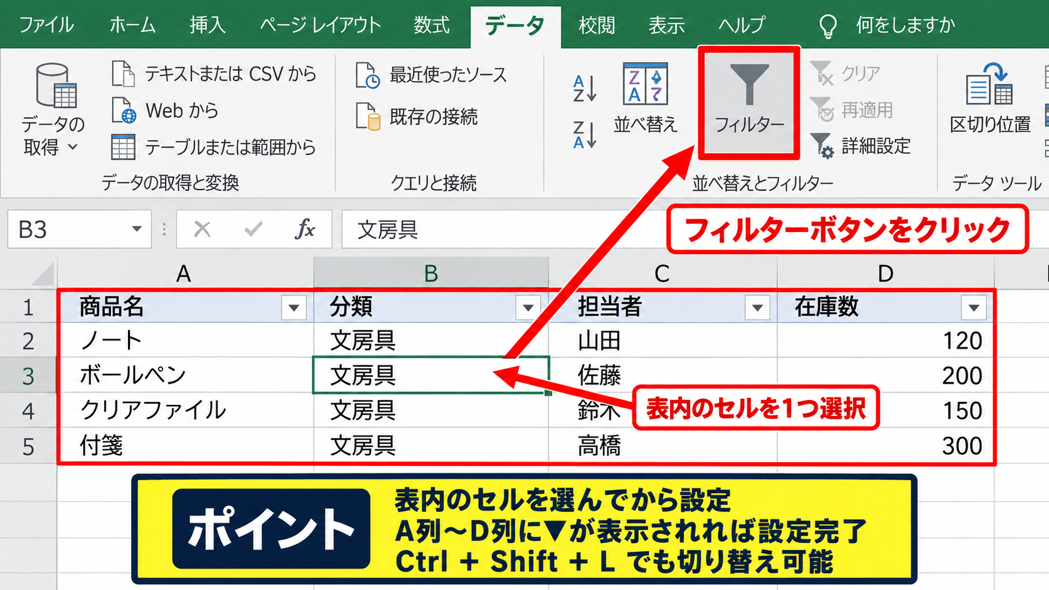Select the cell containing クリアファイル
Screen dimensions: 1049x590
click(185, 411)
